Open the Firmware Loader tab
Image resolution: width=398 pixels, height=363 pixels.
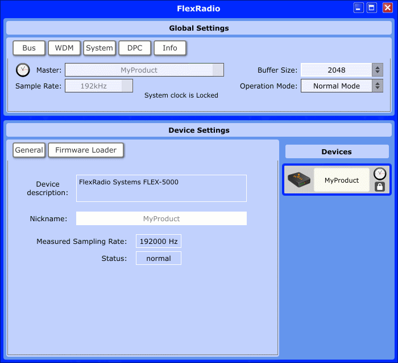[x=86, y=150]
